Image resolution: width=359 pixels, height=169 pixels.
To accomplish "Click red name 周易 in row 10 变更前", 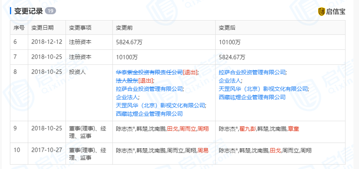I will [x=203, y=151].
